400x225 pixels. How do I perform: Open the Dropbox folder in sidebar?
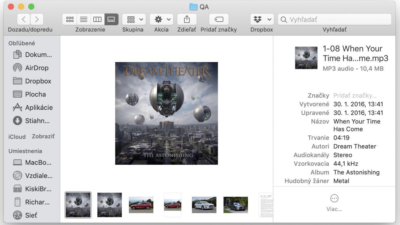tap(32, 81)
